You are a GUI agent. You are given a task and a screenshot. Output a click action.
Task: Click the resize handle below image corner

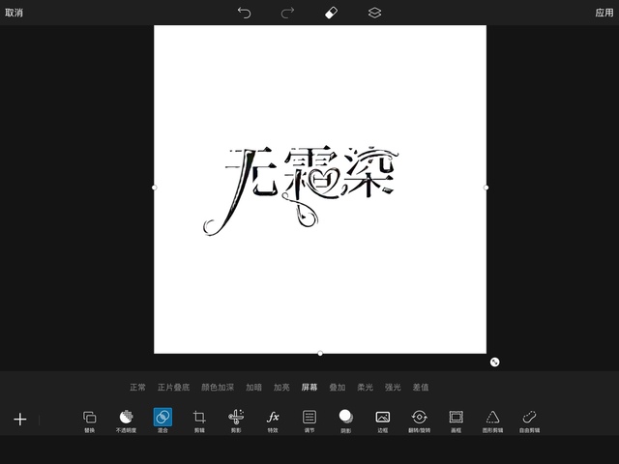494,362
